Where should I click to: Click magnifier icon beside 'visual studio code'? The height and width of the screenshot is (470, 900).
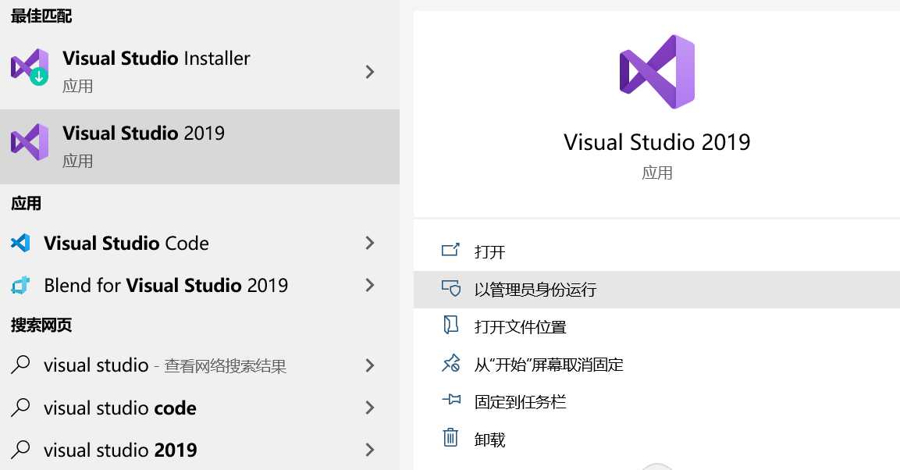20,407
